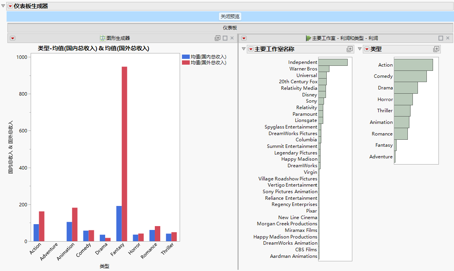This screenshot has height=271, width=454.
Task: Select the Romance bar in 类型 filter
Action: (x=401, y=134)
